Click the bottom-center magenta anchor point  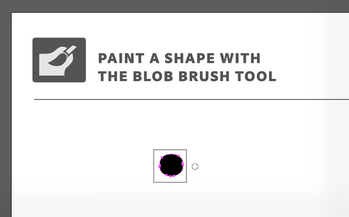pyautogui.click(x=170, y=176)
